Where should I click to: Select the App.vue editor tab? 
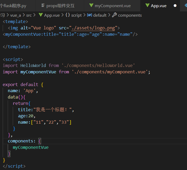coord(160,6)
